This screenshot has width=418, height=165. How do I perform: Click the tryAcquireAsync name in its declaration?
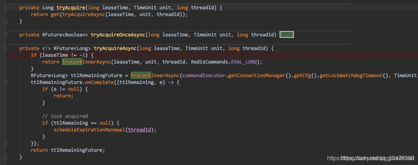tap(115, 48)
